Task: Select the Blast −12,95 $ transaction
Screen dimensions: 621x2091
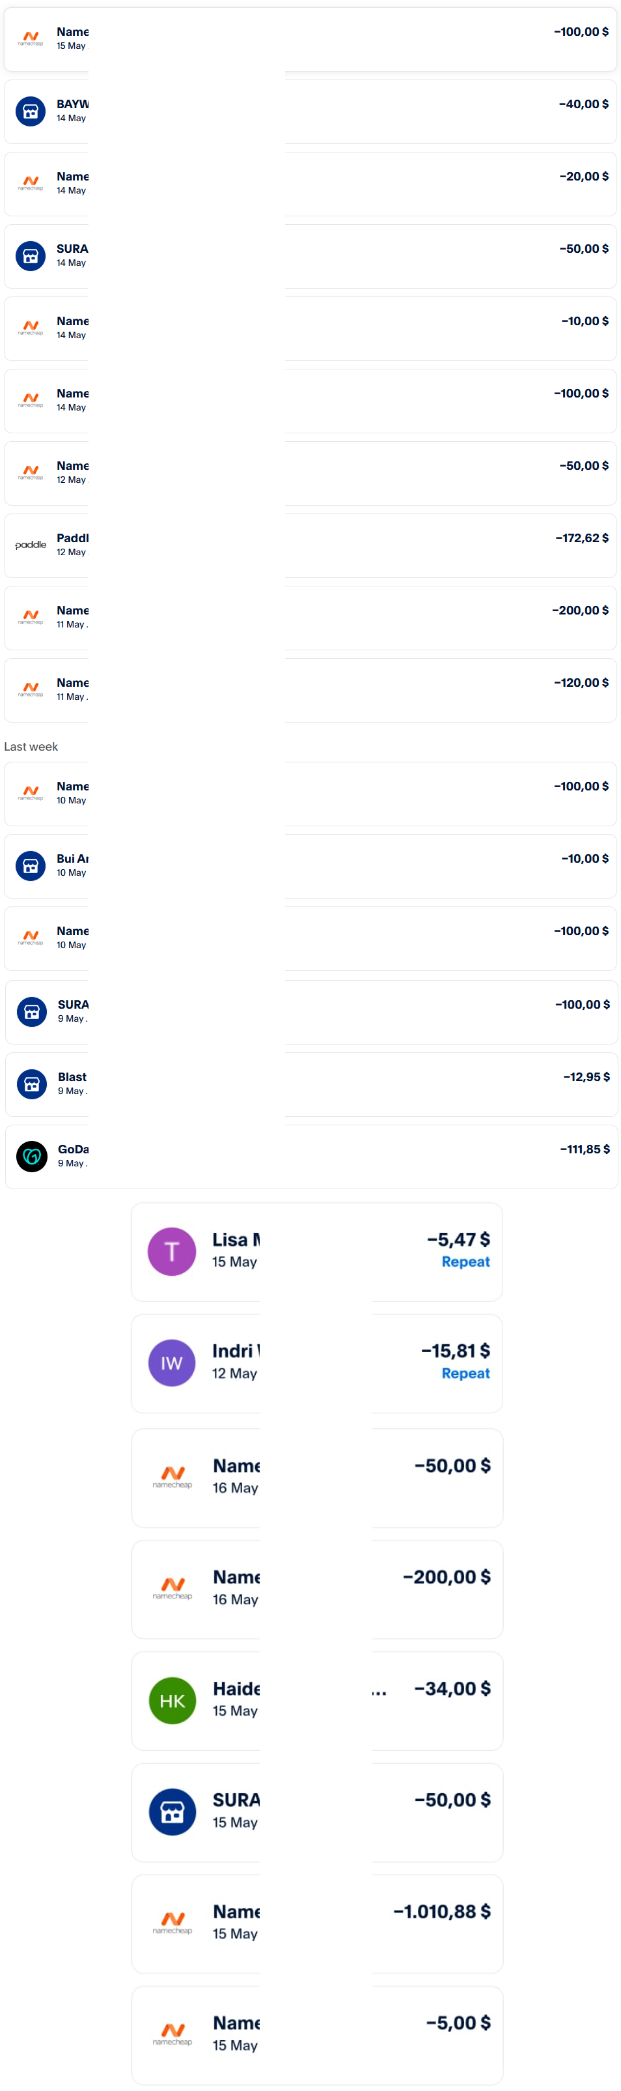Action: tap(311, 1084)
